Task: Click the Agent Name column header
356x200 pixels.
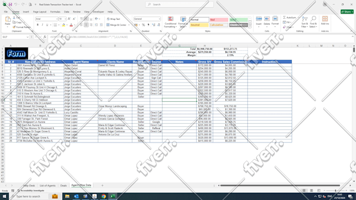Action: (81, 62)
